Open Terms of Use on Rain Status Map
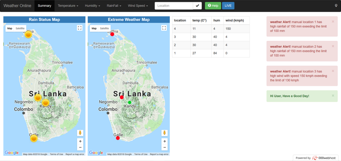This screenshot has width=341, height=161. point(56,154)
